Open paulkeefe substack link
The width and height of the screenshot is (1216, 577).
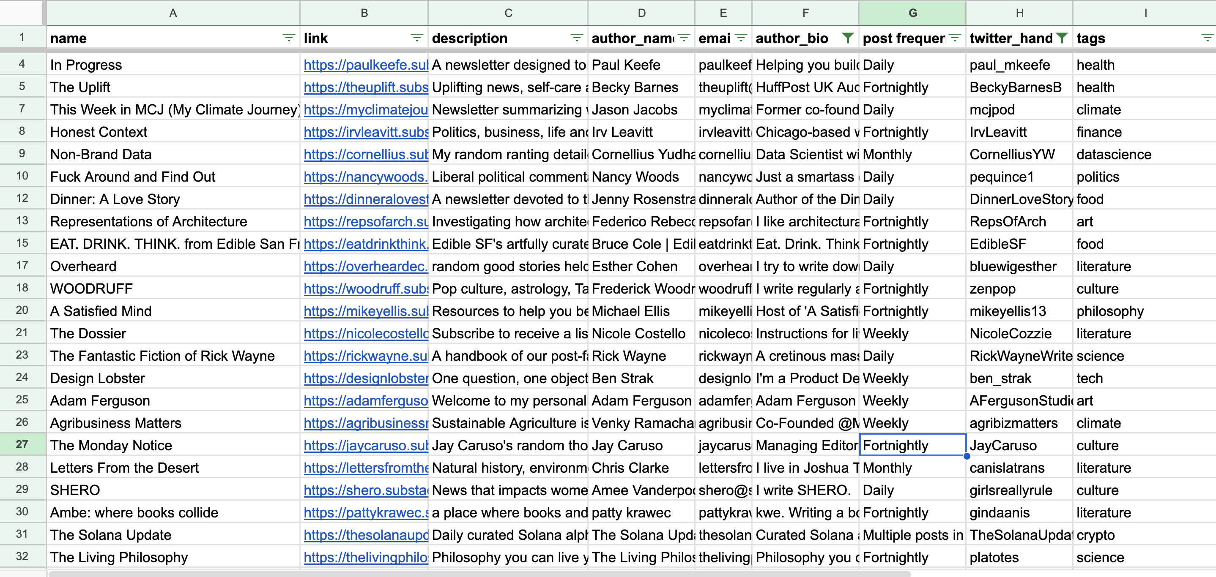point(365,65)
